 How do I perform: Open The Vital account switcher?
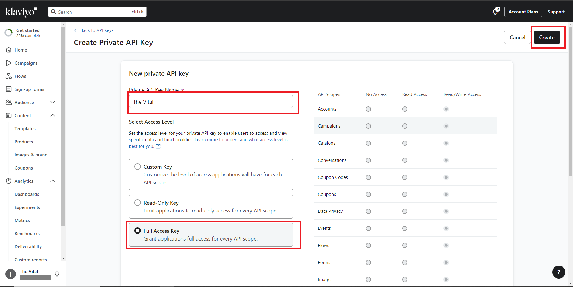pos(57,274)
